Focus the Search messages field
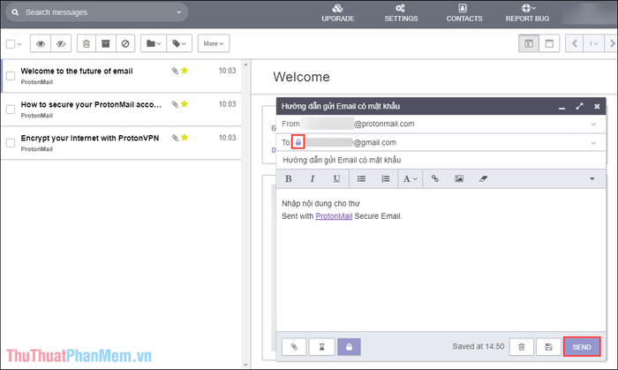618x370 pixels. (x=96, y=12)
